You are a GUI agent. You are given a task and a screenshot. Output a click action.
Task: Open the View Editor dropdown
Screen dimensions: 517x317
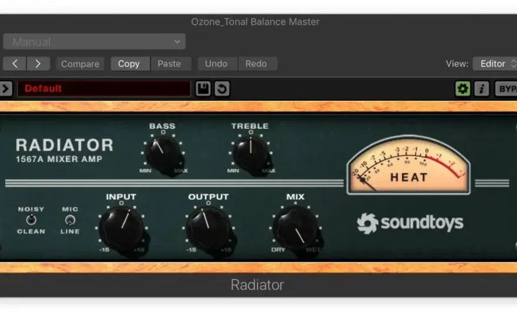coord(495,63)
